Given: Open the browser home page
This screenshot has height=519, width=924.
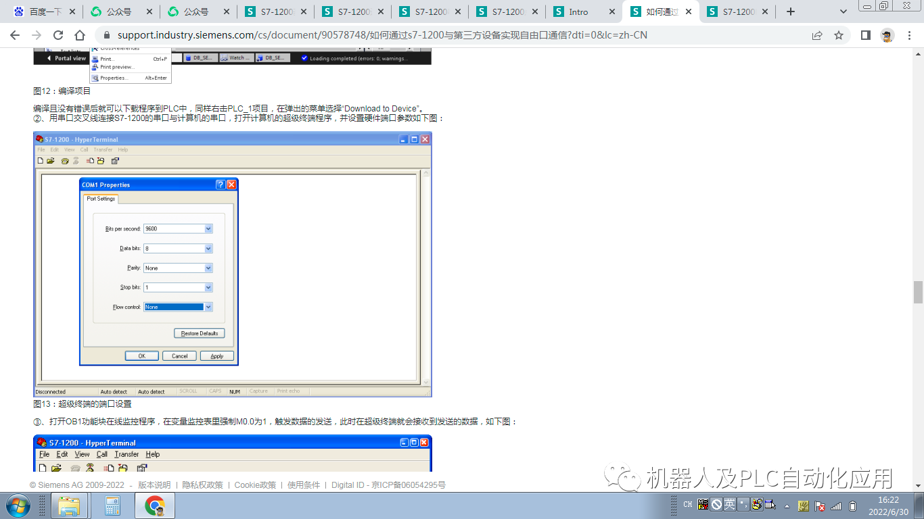Looking at the screenshot, I should 80,35.
